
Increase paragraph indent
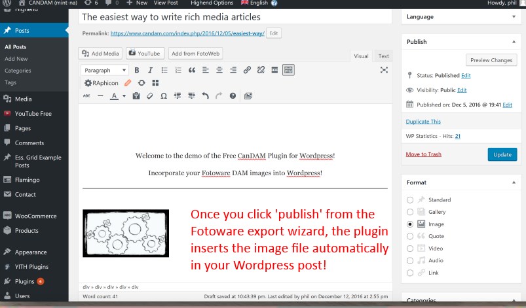(191, 95)
